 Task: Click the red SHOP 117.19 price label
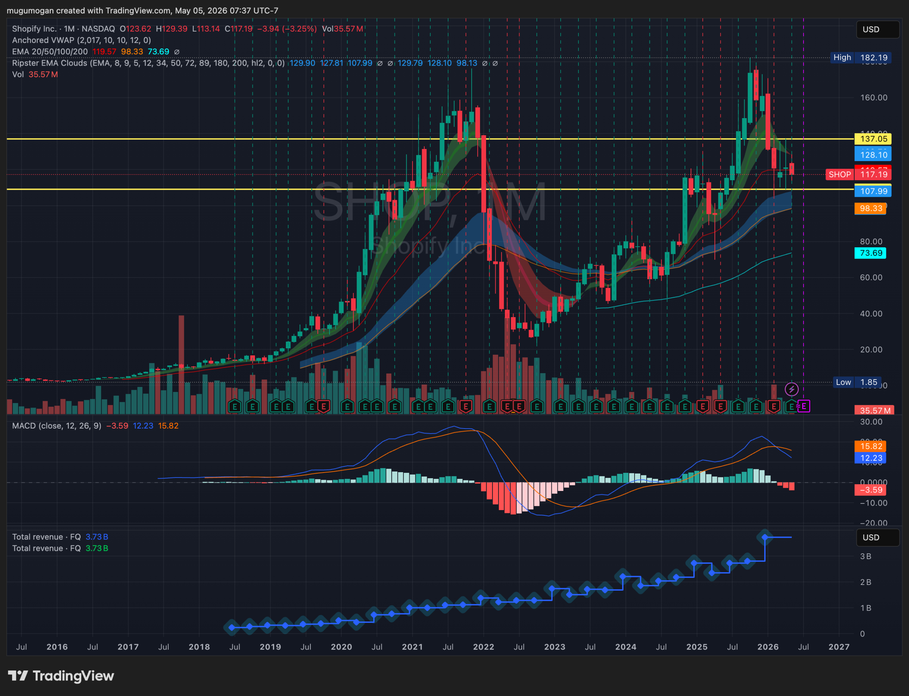pos(859,175)
